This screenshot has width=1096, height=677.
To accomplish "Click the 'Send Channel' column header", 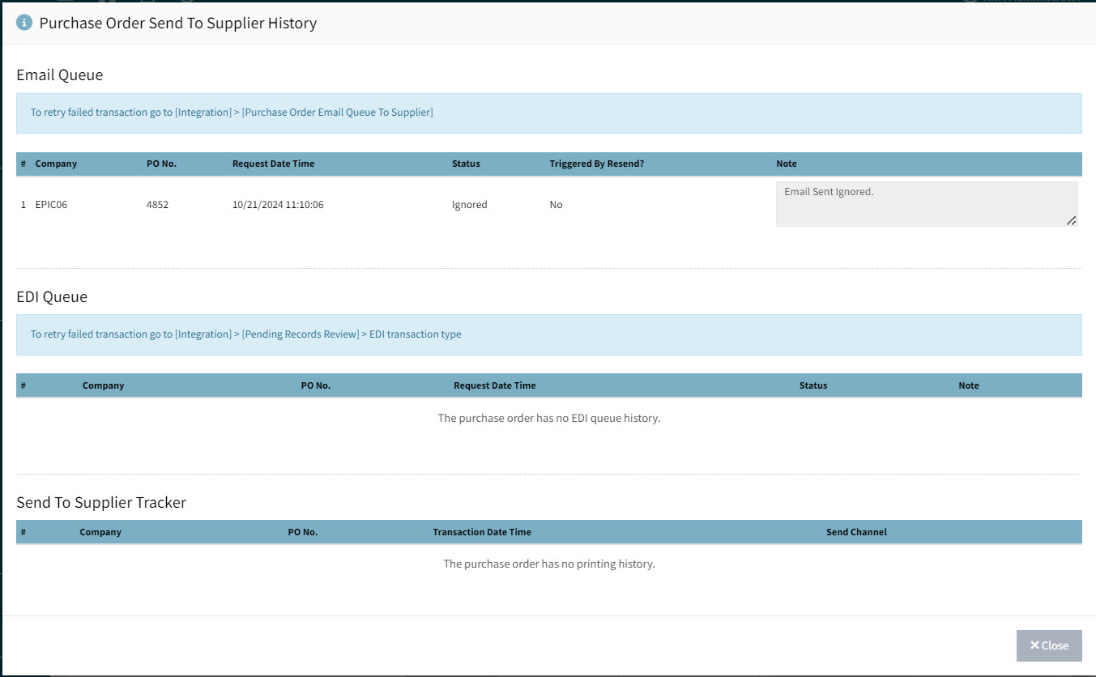I will (856, 532).
